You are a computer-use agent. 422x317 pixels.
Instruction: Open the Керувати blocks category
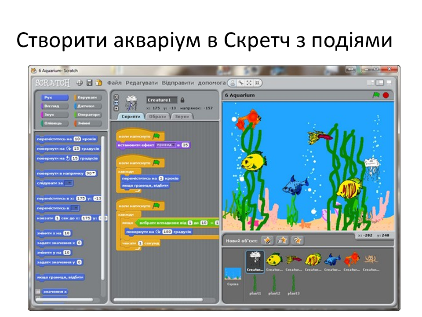[88, 97]
